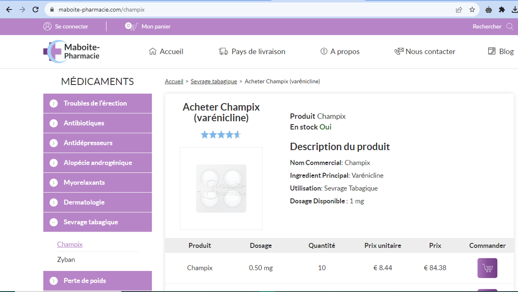Click the Acheter Champix (varénicline) heading

point(221,112)
